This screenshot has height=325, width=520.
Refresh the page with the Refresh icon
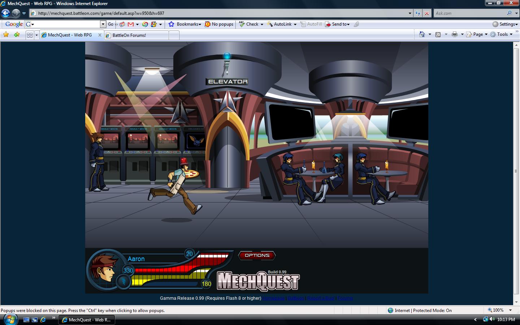(x=418, y=13)
